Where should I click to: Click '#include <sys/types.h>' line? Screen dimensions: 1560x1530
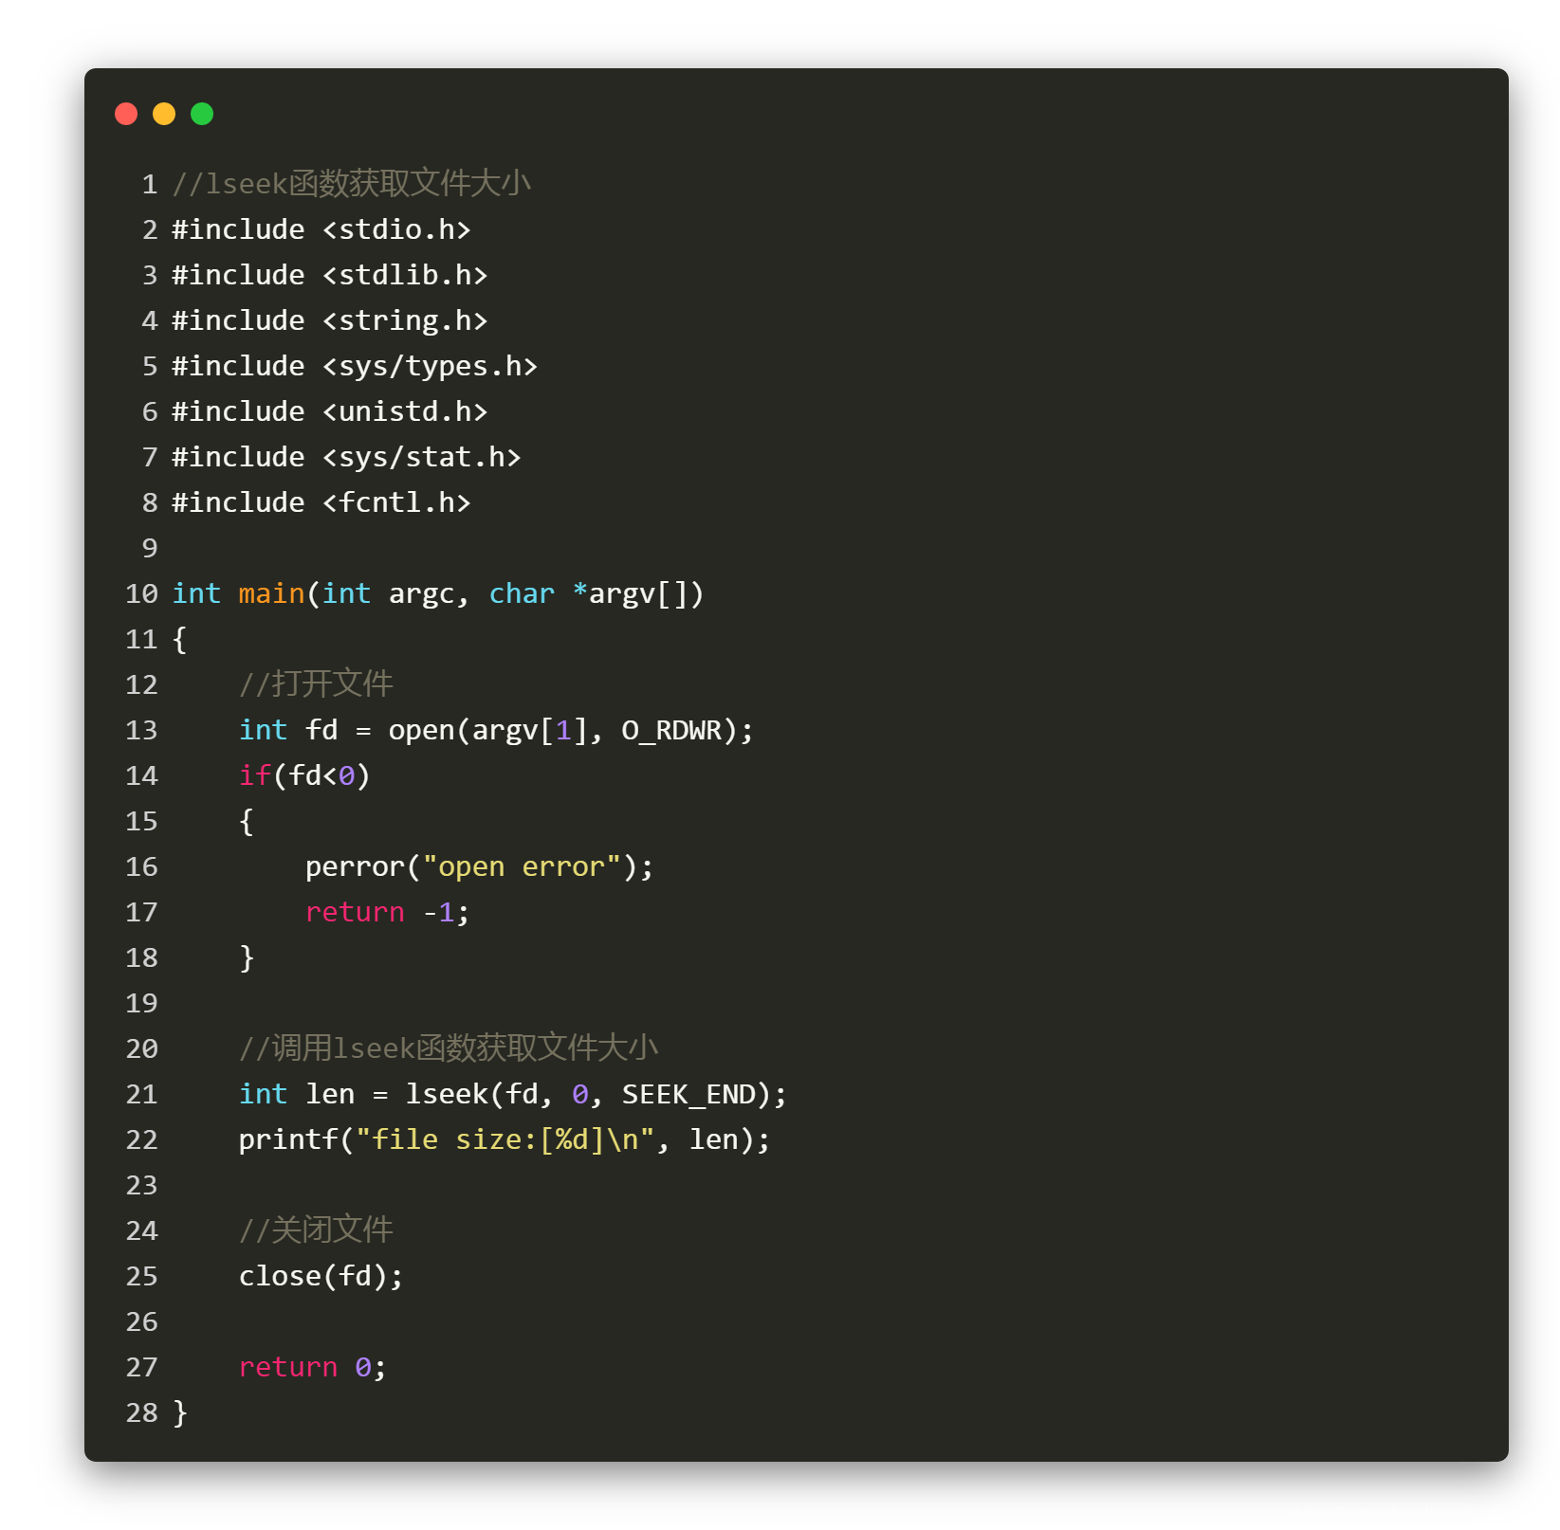pos(355,366)
